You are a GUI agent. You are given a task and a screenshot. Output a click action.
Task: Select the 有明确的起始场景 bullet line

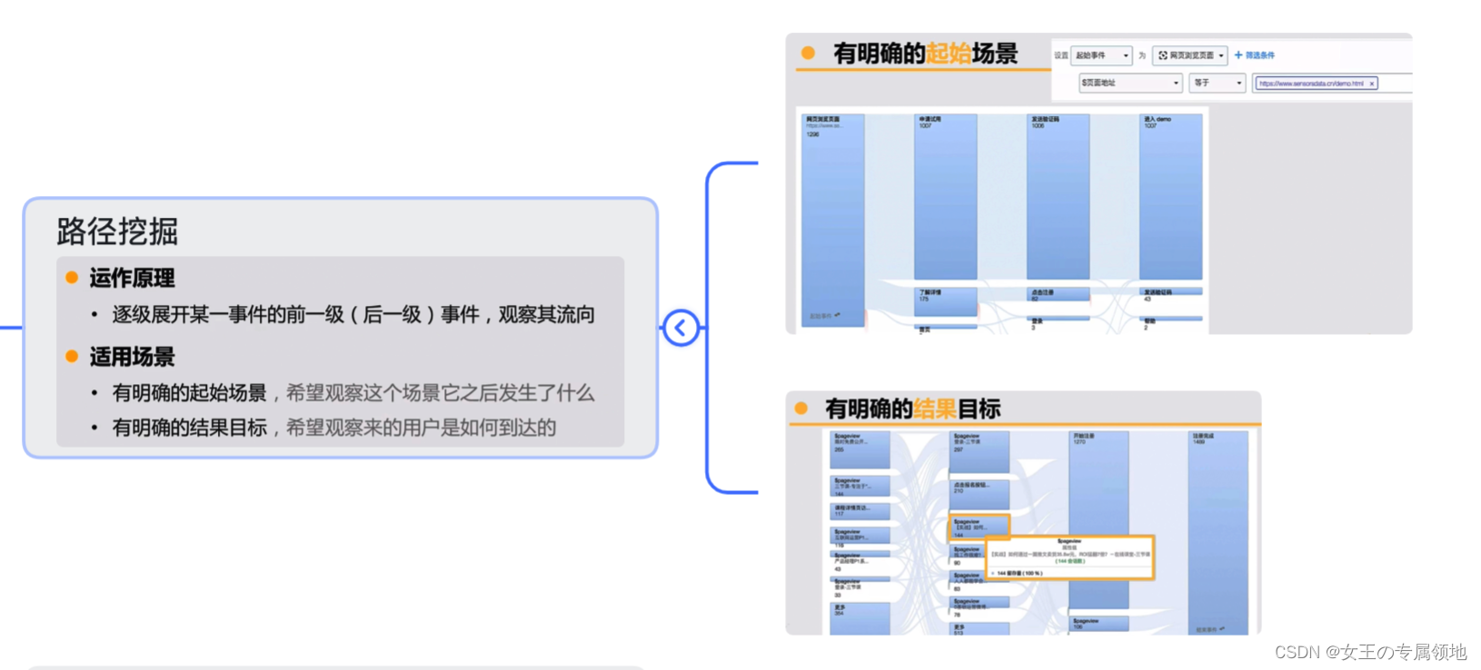(x=353, y=393)
